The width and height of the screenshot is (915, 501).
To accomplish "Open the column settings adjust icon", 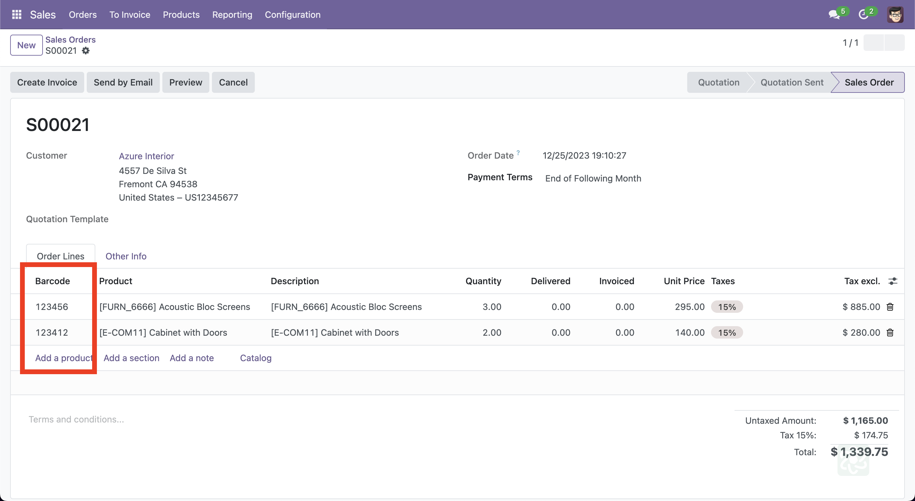I will (893, 281).
